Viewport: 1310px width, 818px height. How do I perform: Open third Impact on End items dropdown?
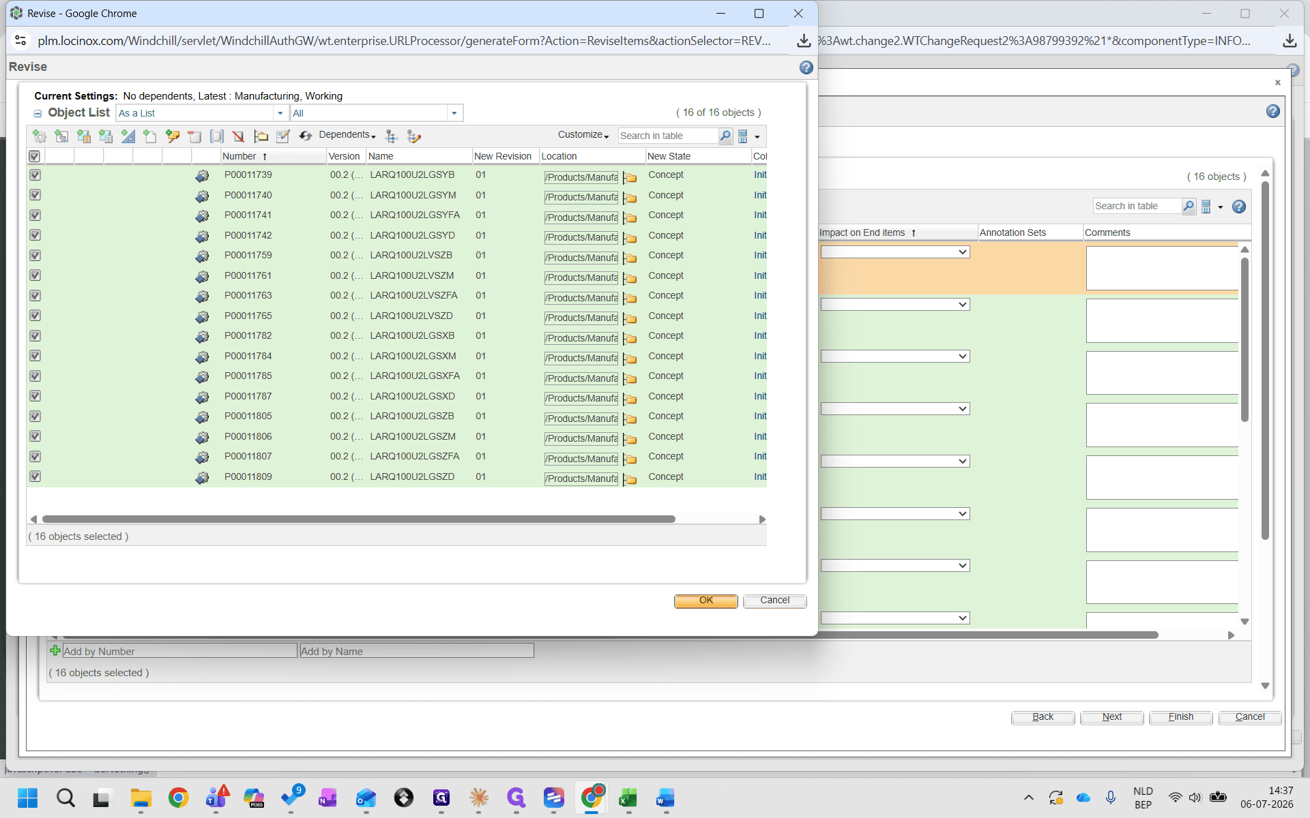[x=895, y=357]
